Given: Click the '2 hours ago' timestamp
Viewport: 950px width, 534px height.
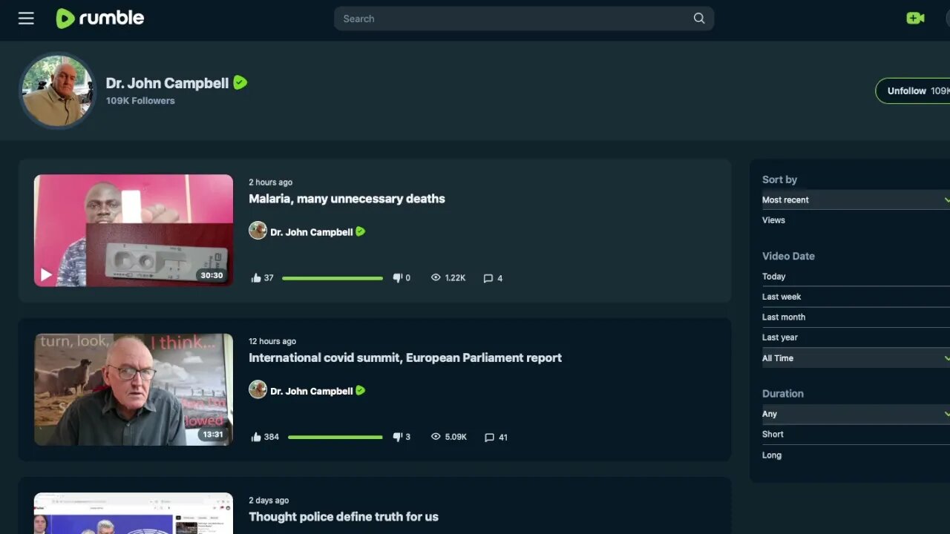Looking at the screenshot, I should 271,182.
